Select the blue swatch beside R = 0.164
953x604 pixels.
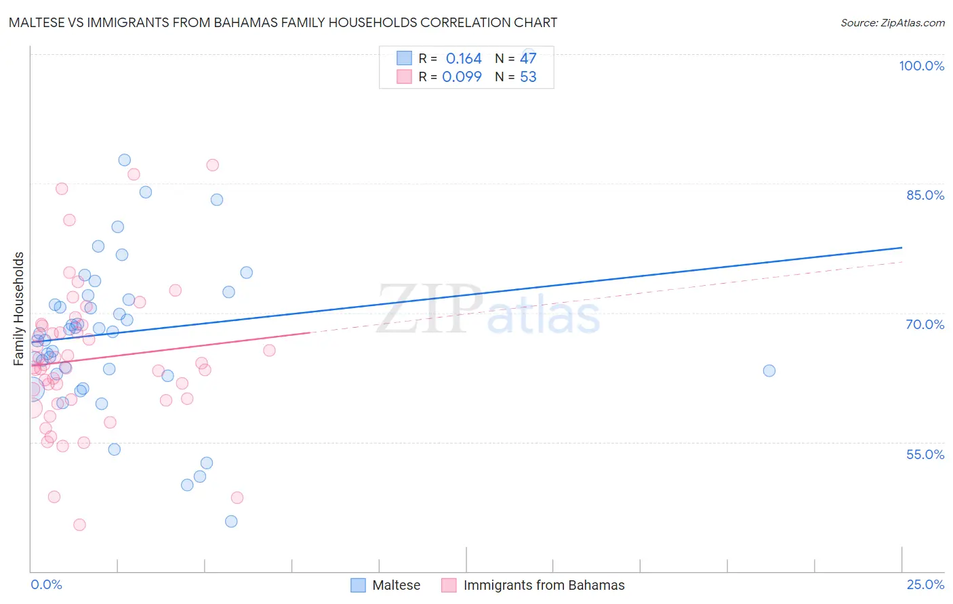pos(404,58)
